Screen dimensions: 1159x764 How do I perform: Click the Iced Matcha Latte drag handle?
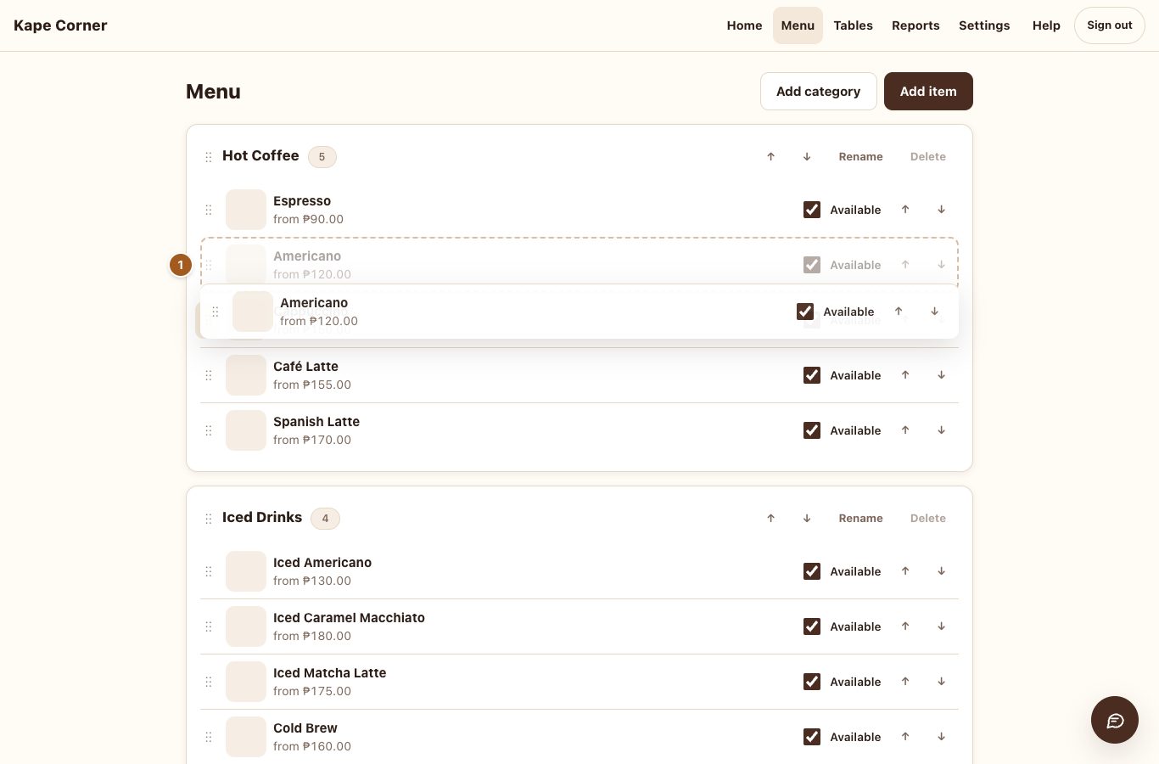(209, 682)
